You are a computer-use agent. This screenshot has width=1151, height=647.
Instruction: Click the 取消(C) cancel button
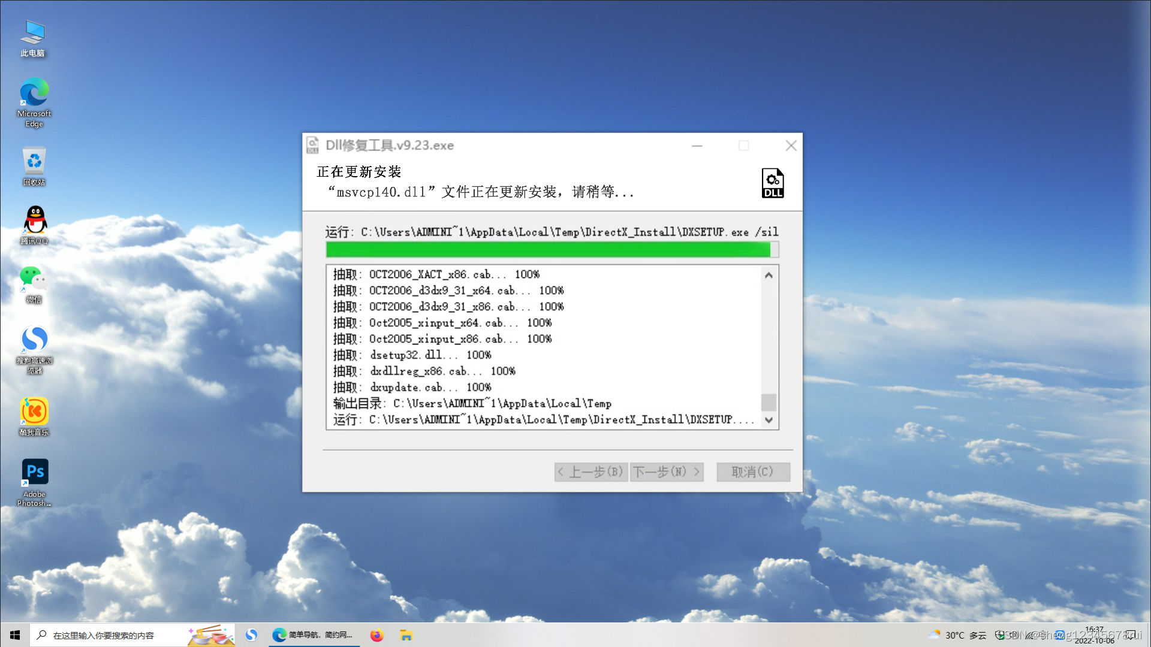(x=753, y=472)
